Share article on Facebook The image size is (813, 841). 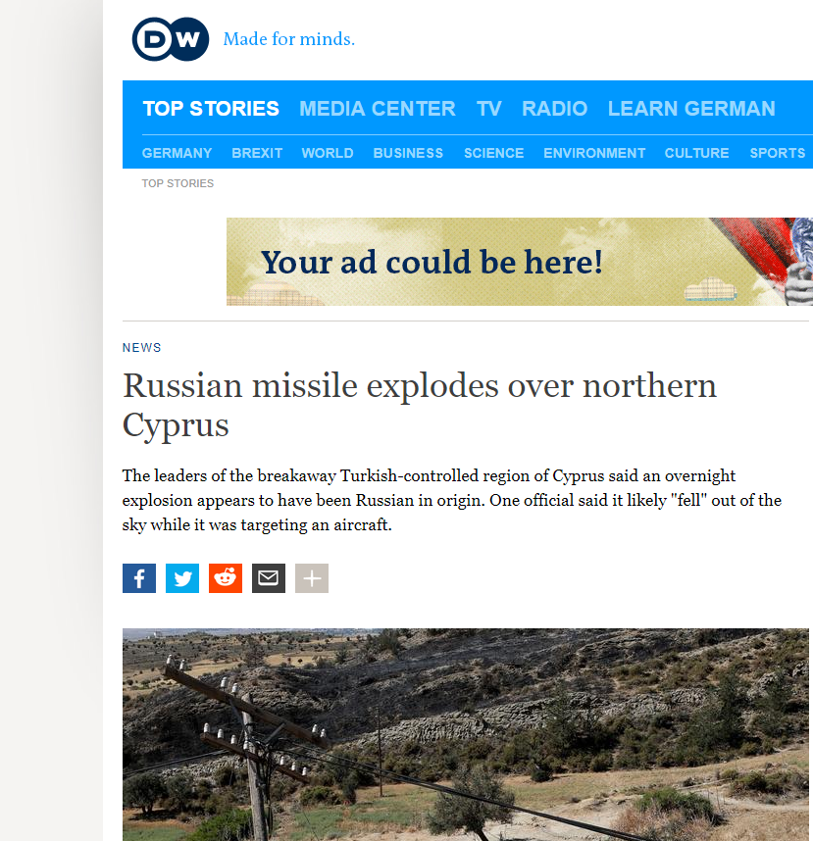(139, 578)
